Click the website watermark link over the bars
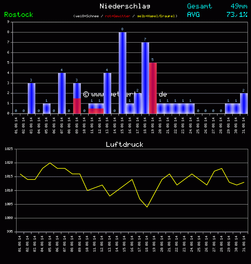The width and height of the screenshot is (251, 264). click(125, 94)
